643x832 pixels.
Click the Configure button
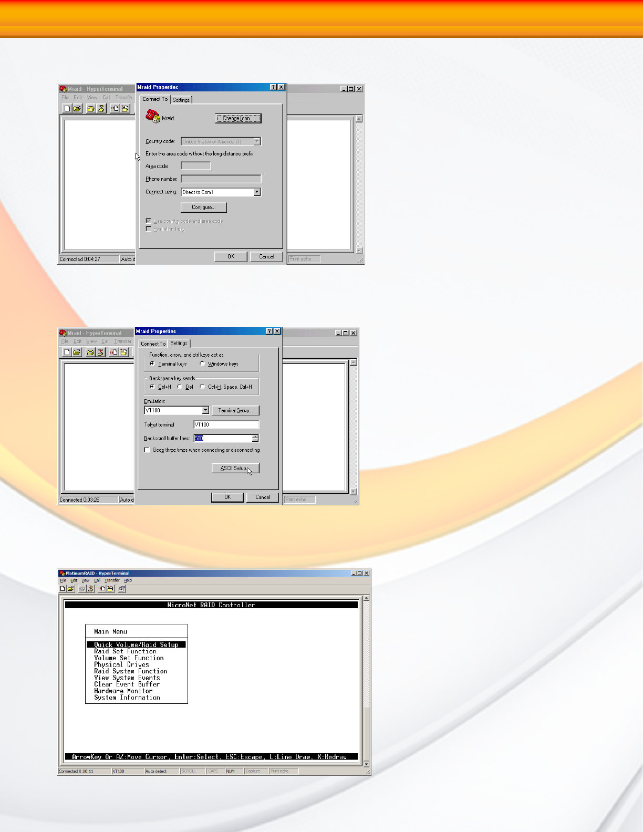tap(204, 207)
